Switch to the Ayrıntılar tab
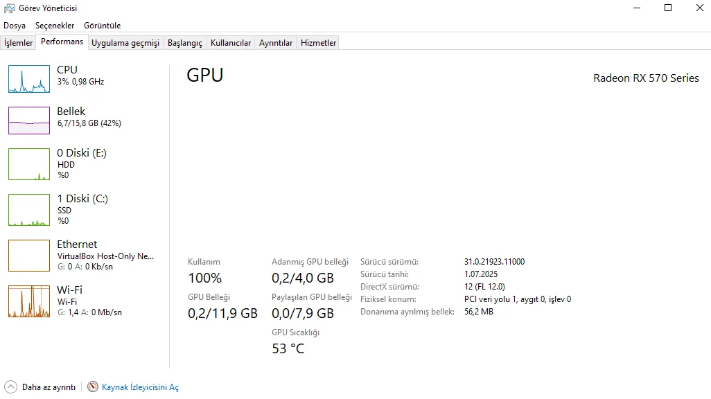 276,43
